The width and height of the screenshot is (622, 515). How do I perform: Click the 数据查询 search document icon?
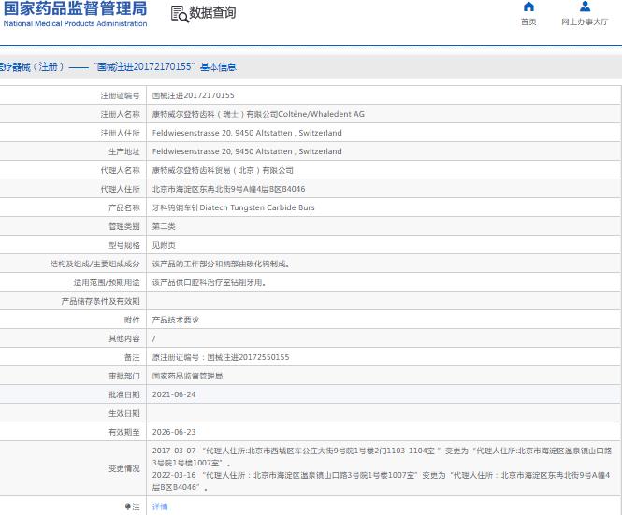coord(180,14)
